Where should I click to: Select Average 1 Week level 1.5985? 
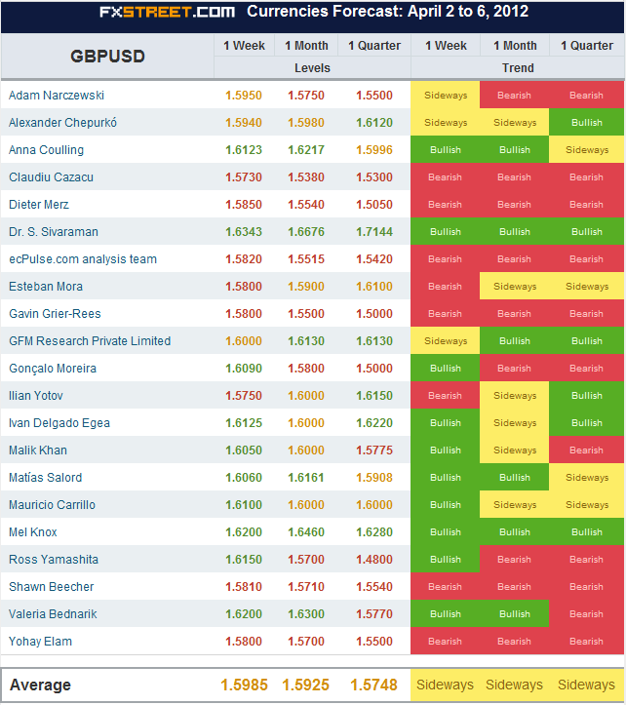(244, 685)
